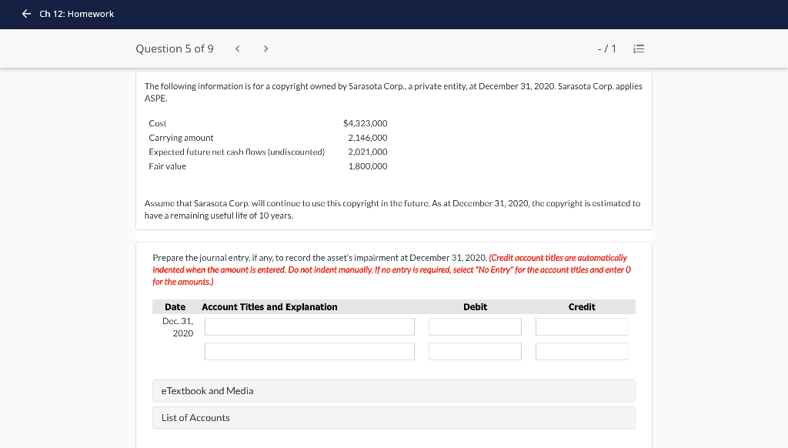Go to previous question chevron
Screen dimensions: 788x448
pyautogui.click(x=238, y=48)
